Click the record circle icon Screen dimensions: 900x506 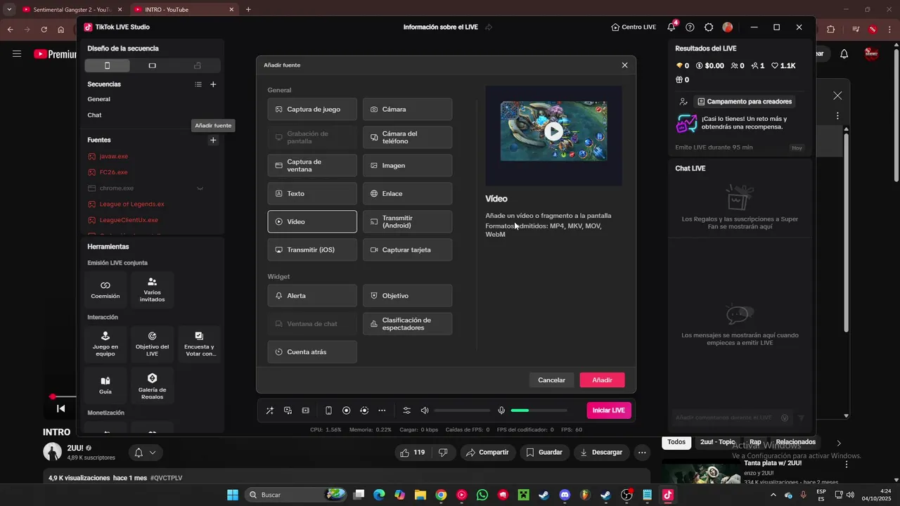(346, 410)
